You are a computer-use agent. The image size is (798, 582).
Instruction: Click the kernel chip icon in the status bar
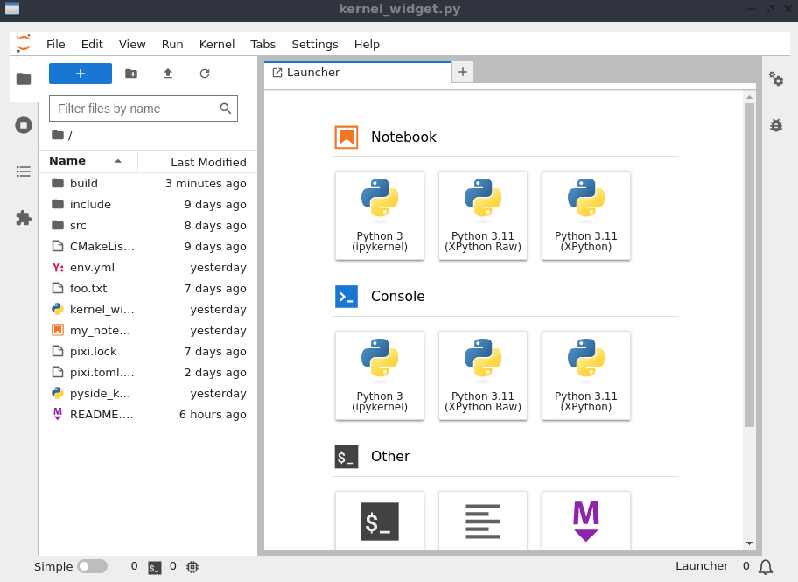pyautogui.click(x=192, y=567)
